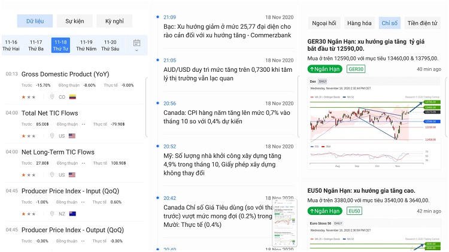The width and height of the screenshot is (449, 252).
Task: Click the US flag on Total Net TIC Flows
Action: [72, 136]
